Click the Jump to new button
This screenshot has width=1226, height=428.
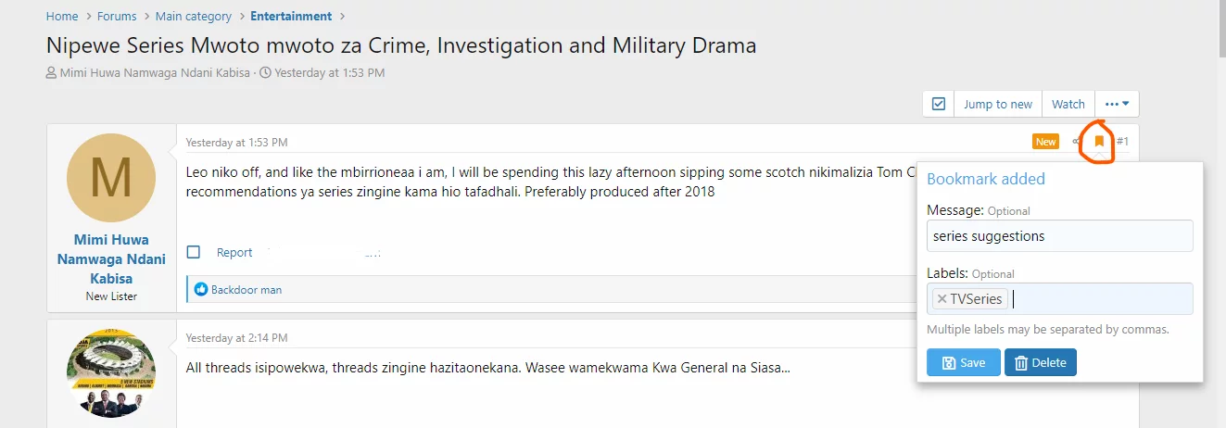[998, 104]
